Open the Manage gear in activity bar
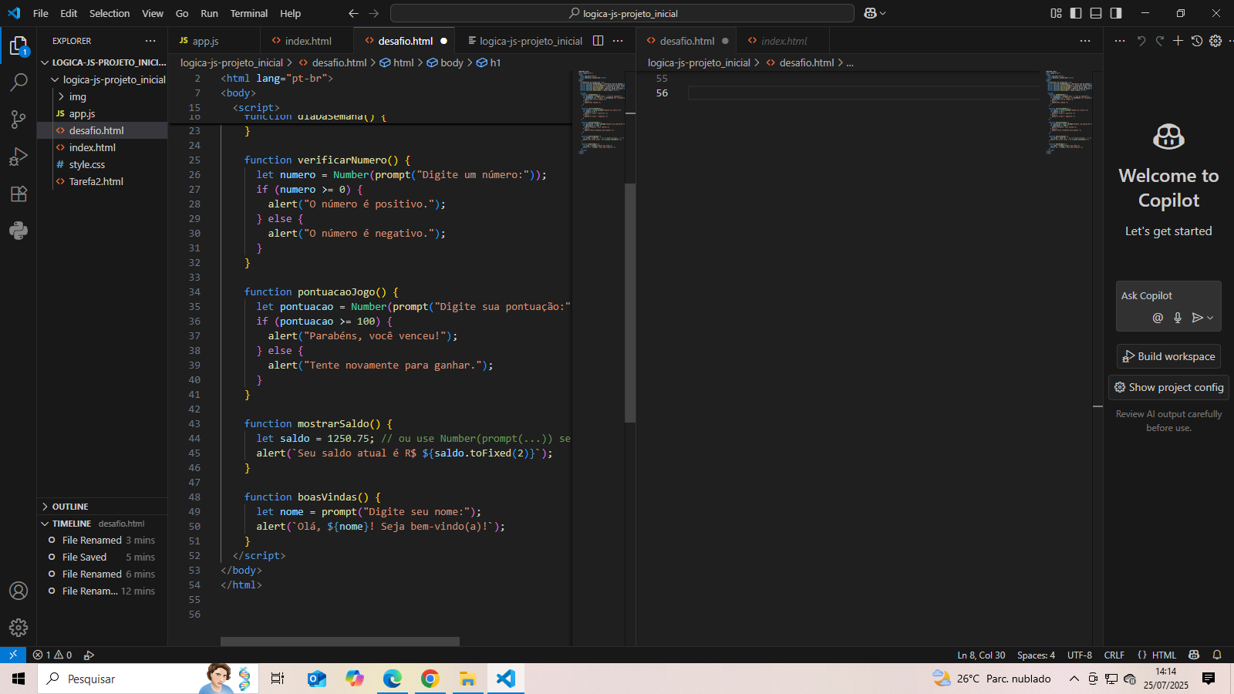This screenshot has height=694, width=1234. (19, 628)
